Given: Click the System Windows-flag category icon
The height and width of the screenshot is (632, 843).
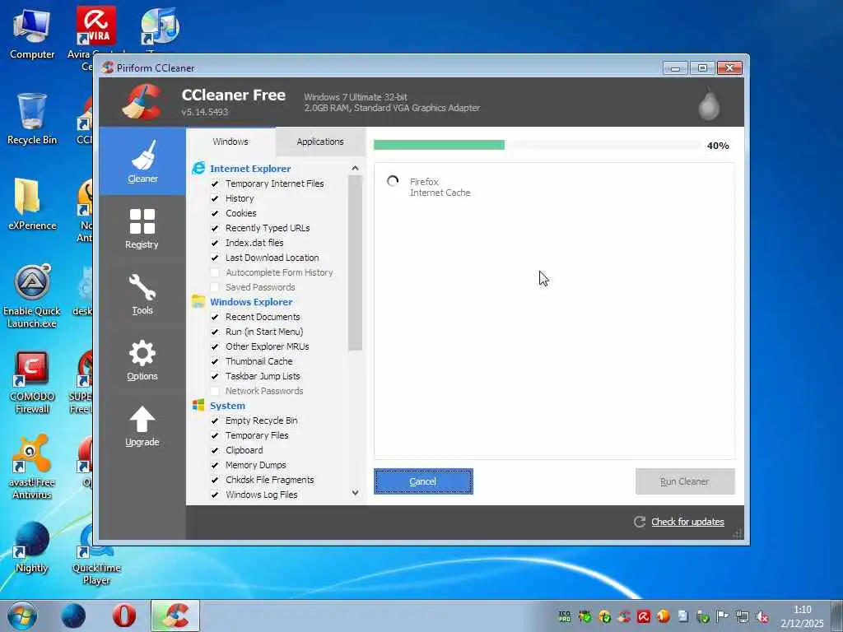Looking at the screenshot, I should point(198,405).
